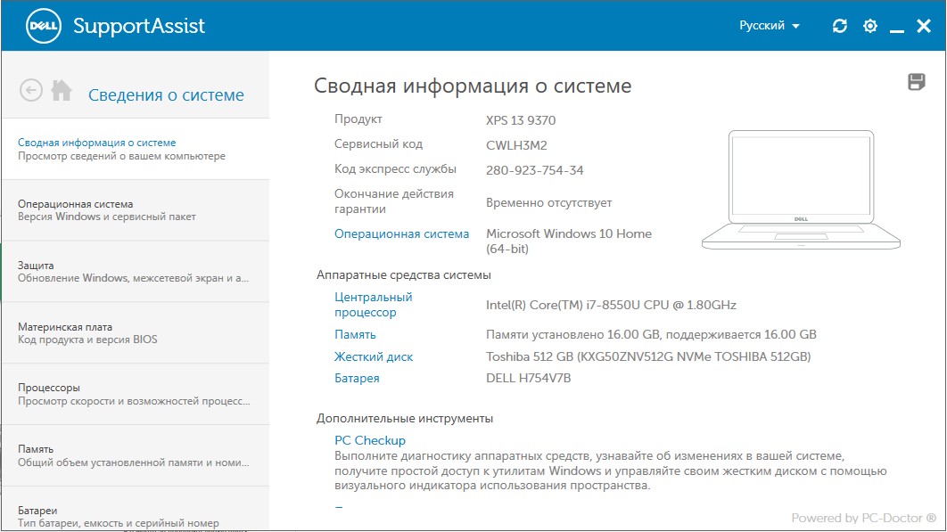This screenshot has width=947, height=532.
Task: Select service code CWLH3M2 text
Action: (516, 145)
